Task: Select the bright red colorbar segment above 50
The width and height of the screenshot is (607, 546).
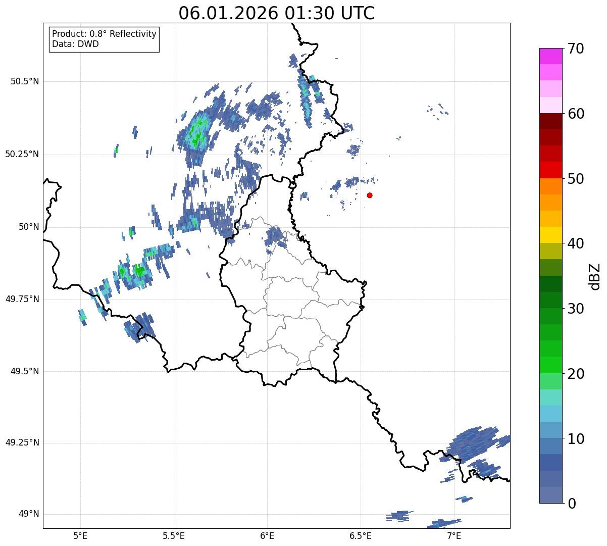Action: point(550,170)
